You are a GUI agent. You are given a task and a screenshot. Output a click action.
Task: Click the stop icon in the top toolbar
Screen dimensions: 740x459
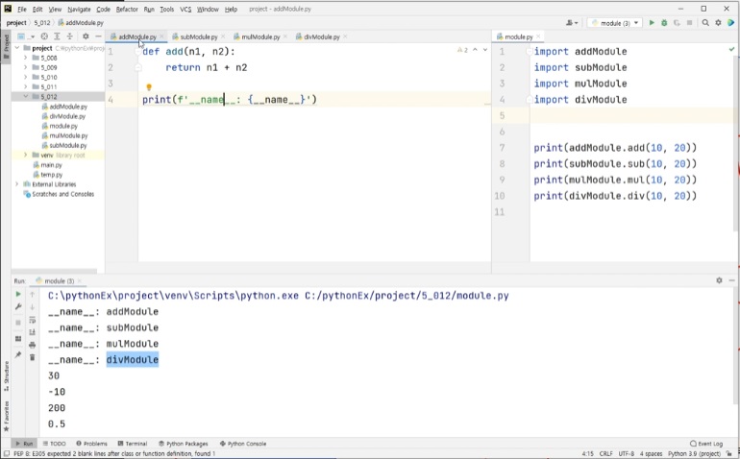689,23
